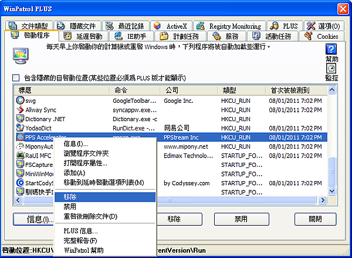Click the FSCapture row icon

click(x=20, y=165)
